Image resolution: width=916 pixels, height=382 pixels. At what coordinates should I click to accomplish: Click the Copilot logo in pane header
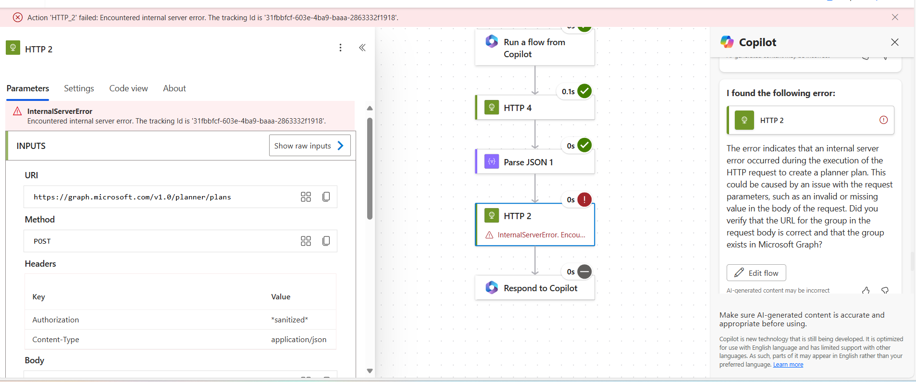[x=727, y=42]
